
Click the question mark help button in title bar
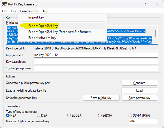[145, 4]
